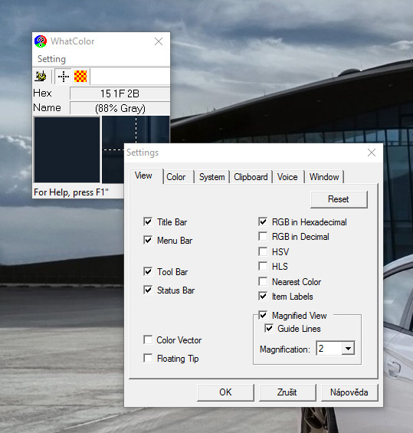Image resolution: width=413 pixels, height=433 pixels.
Task: Click the dark picked color swatch
Action: (67, 149)
